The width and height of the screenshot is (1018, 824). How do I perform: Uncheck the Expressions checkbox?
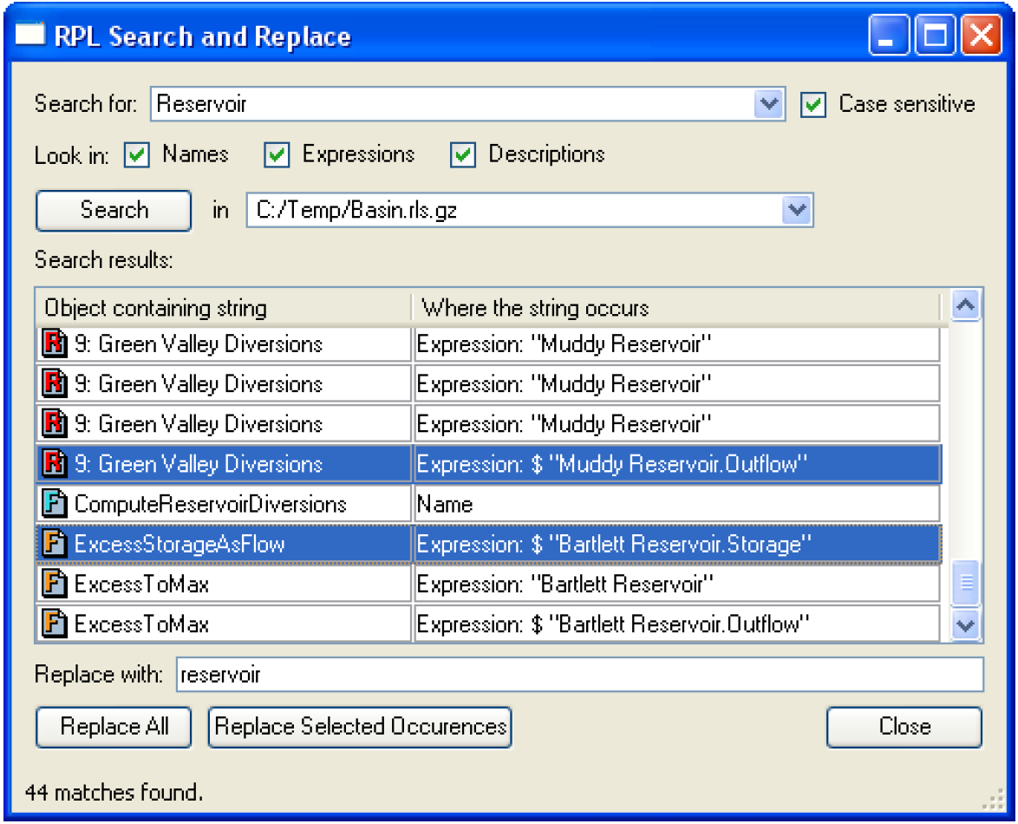pyautogui.click(x=277, y=155)
